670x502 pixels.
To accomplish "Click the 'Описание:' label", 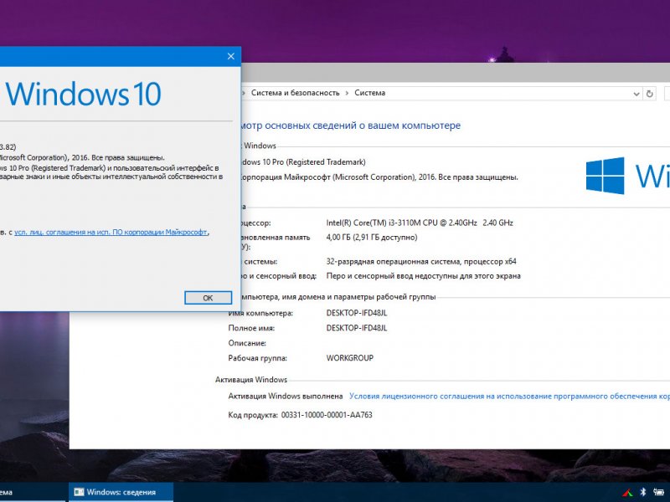I will point(247,343).
